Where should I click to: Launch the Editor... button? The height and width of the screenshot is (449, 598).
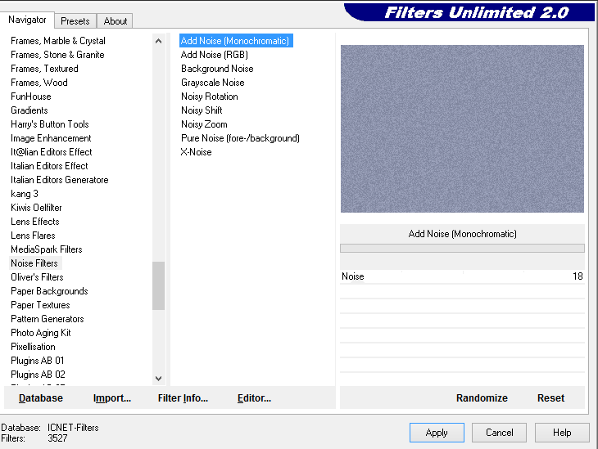254,398
